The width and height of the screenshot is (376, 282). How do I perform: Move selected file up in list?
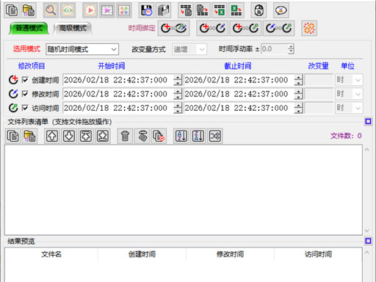(x=52, y=136)
